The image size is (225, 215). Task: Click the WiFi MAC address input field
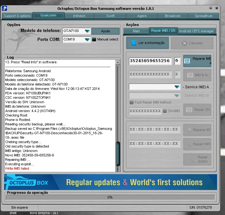(155, 144)
